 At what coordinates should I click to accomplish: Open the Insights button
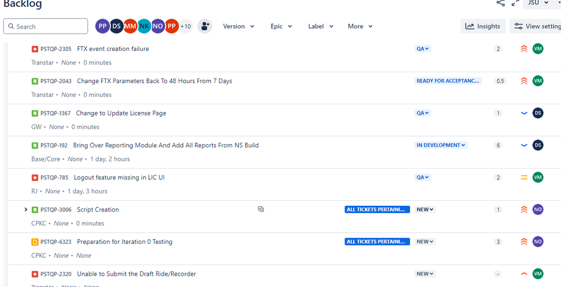483,26
